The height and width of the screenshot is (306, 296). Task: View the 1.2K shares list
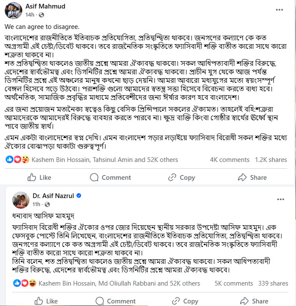270,160
